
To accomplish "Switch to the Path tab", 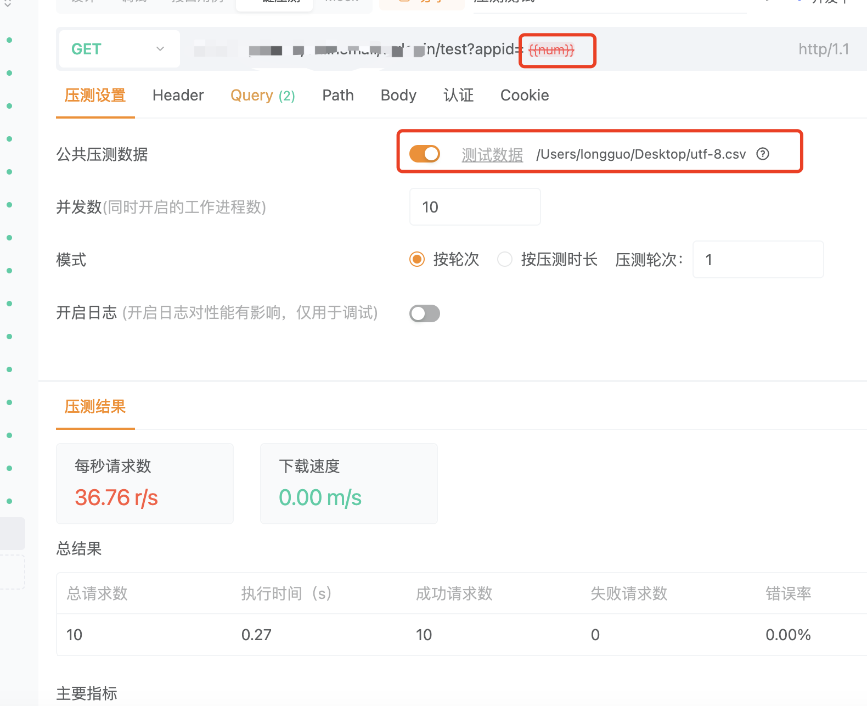I will (338, 96).
